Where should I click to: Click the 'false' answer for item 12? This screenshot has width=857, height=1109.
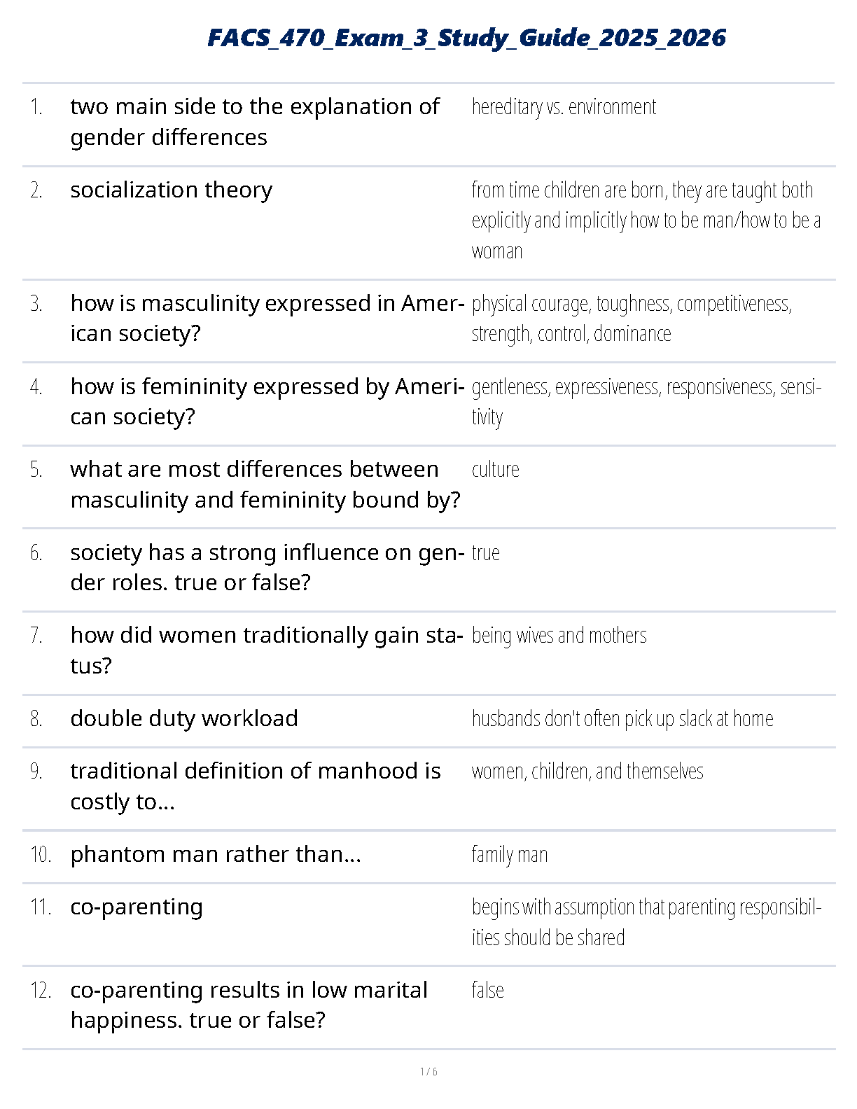[488, 990]
